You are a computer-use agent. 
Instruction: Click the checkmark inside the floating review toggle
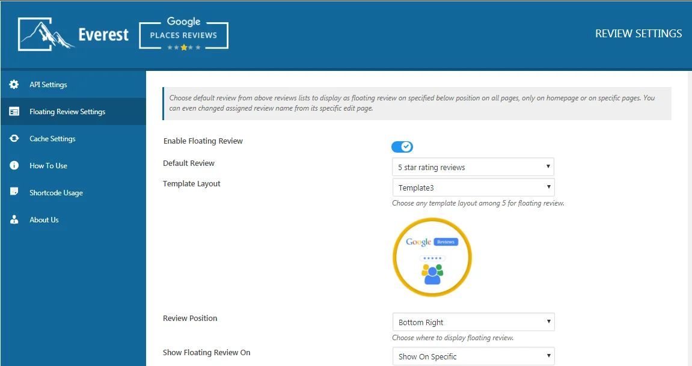click(406, 147)
